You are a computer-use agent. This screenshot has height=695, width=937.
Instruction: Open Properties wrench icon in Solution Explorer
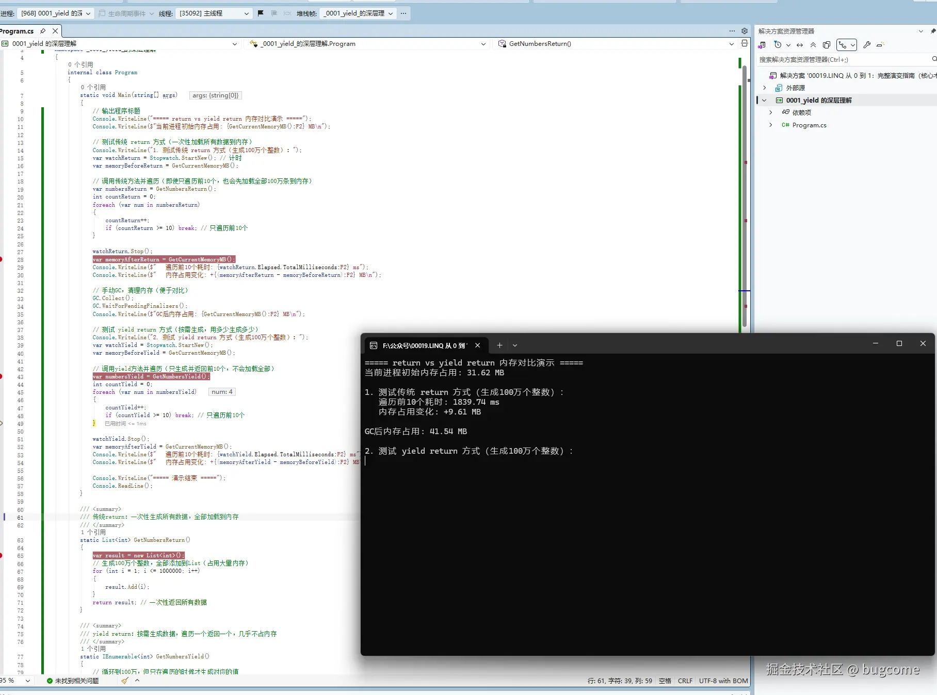point(867,45)
